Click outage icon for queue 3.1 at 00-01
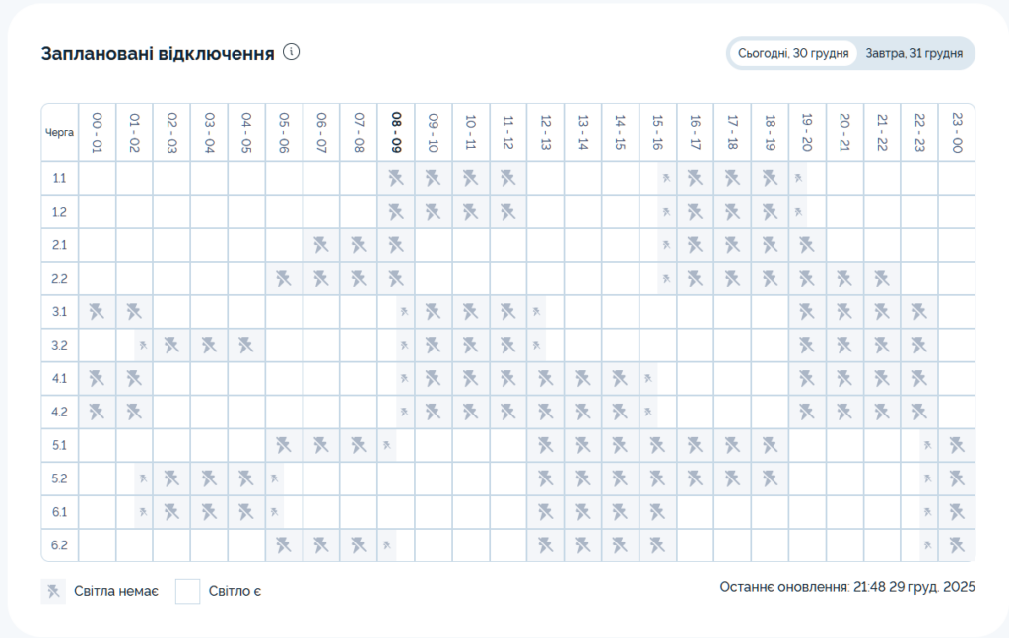This screenshot has height=638, width=1009. pos(97,312)
